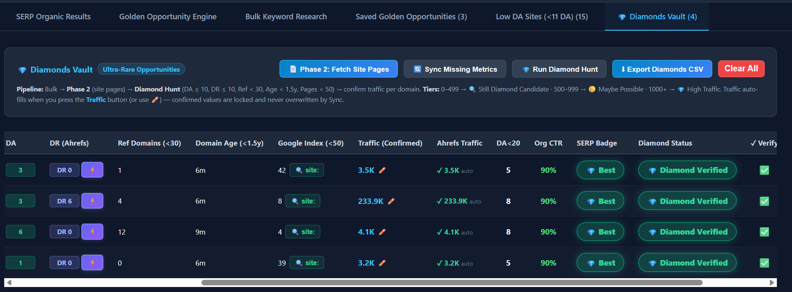
Task: Open Bulk Keyword Research tab
Action: (x=286, y=16)
